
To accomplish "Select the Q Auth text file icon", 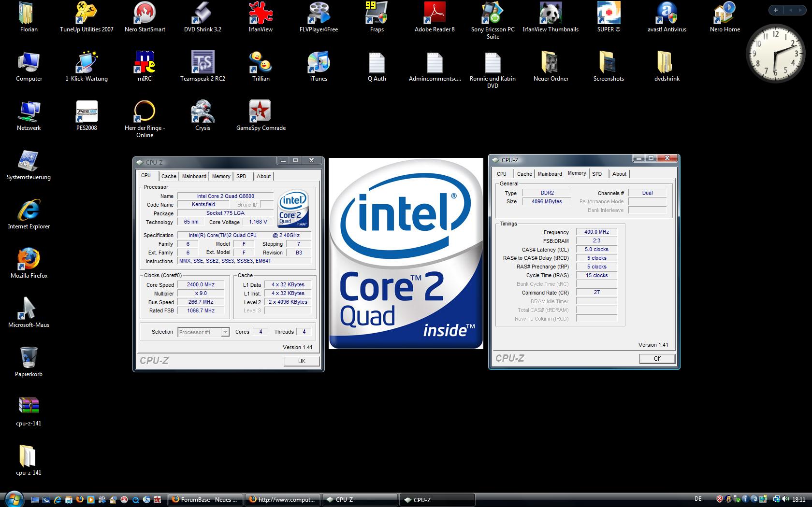I will [377, 67].
